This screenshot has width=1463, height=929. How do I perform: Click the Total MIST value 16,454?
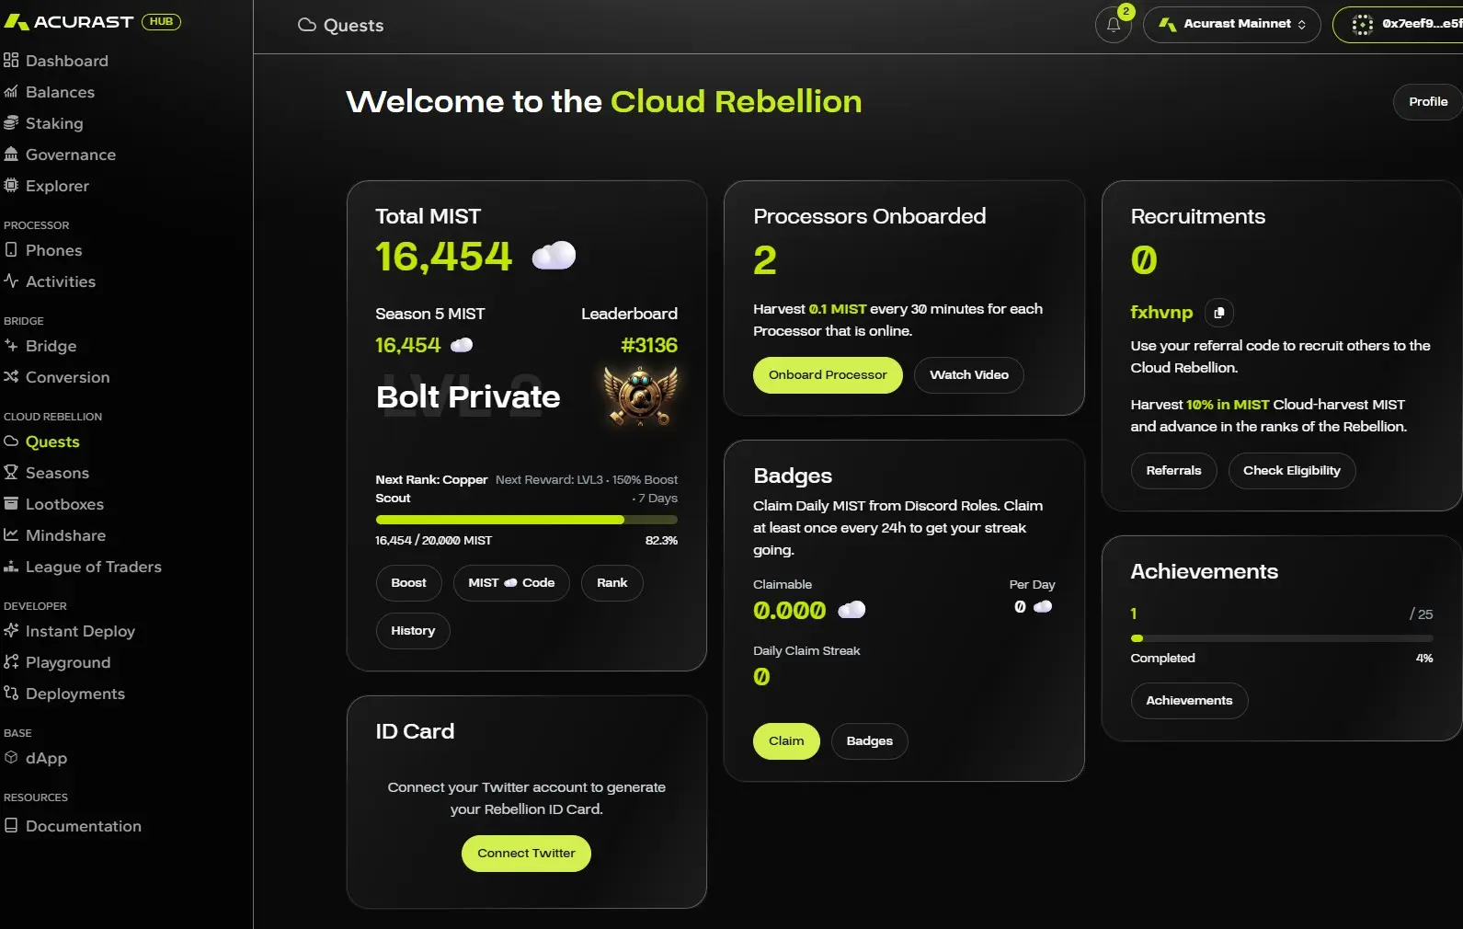tap(443, 257)
